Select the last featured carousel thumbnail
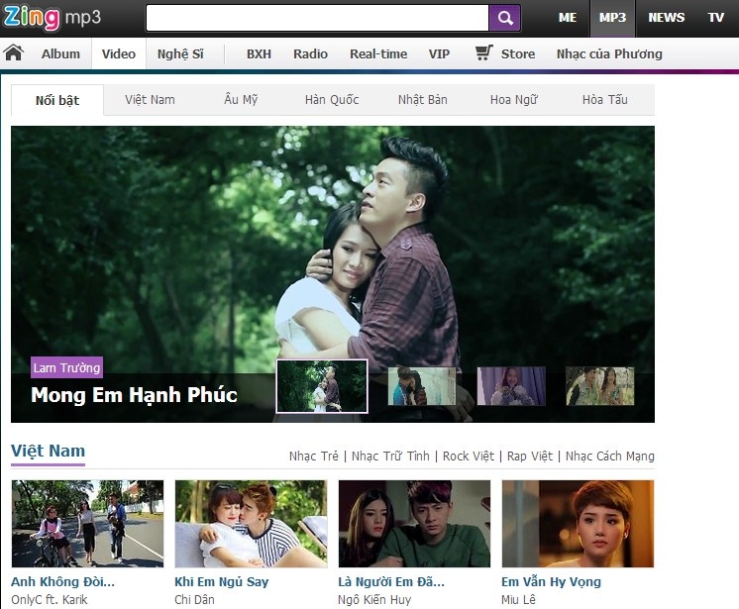 [x=599, y=386]
